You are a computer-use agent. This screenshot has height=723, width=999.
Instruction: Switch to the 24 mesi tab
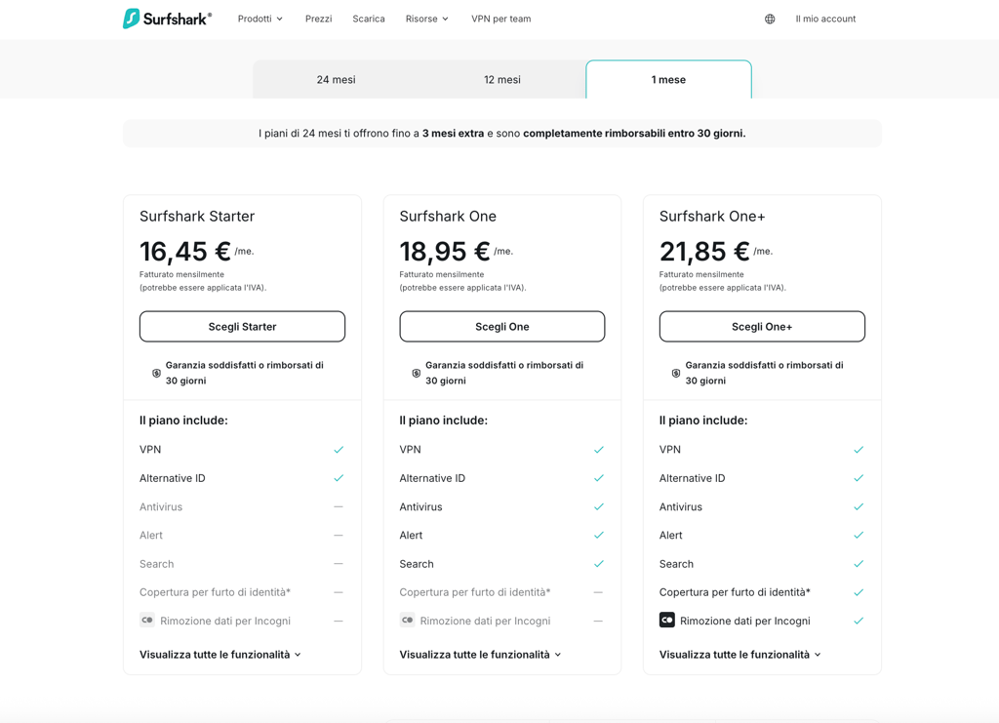point(336,80)
